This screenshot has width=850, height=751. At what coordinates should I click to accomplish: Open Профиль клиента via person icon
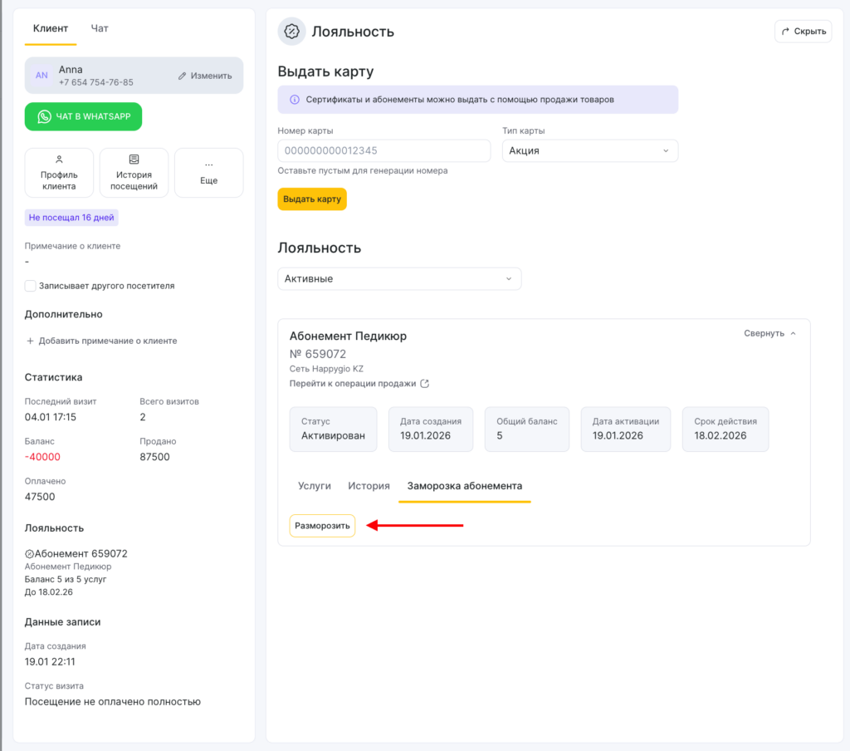pyautogui.click(x=59, y=160)
